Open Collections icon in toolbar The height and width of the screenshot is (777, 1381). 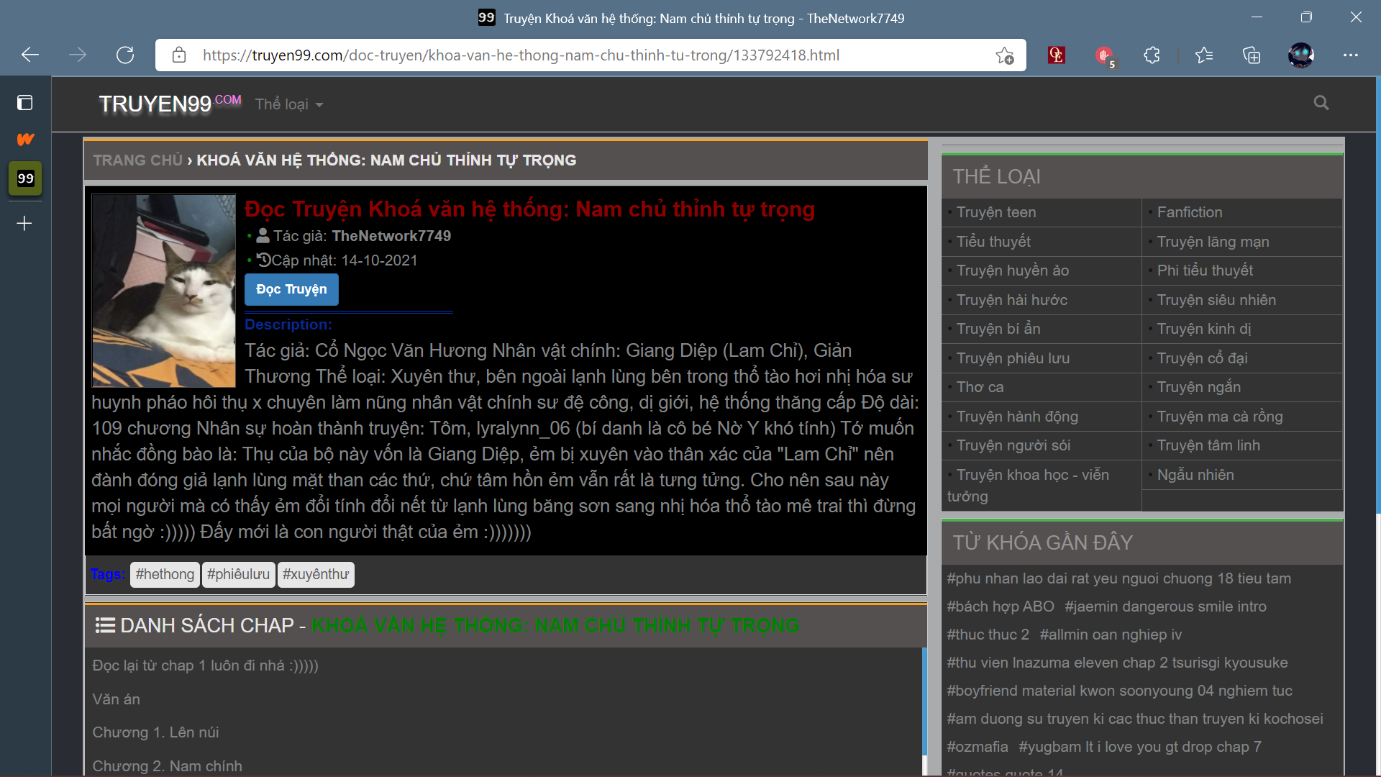click(1252, 55)
